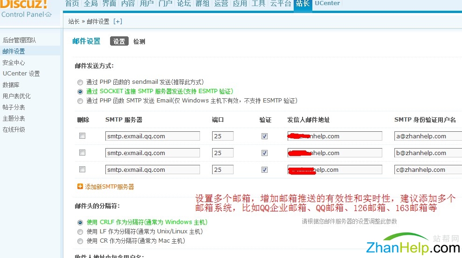Open the 运营 top menu
Screen dimensions: 462x258
(x=221, y=3)
